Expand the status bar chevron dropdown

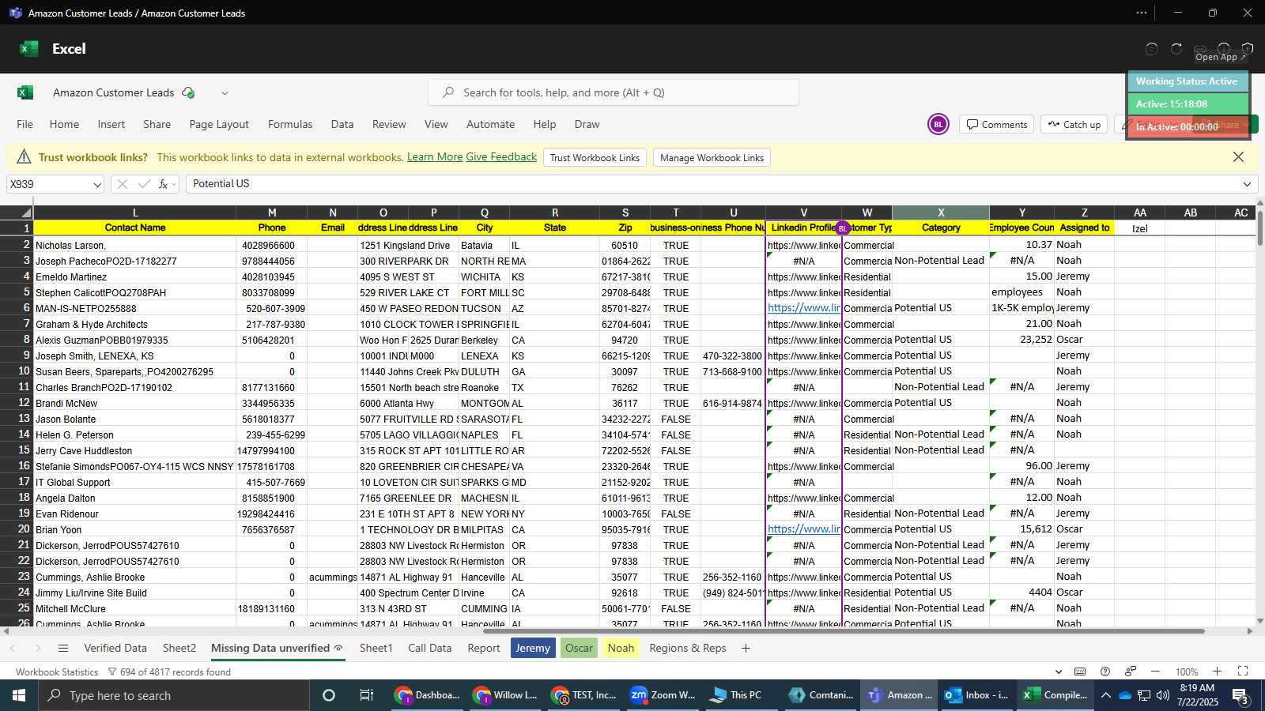(x=1059, y=672)
